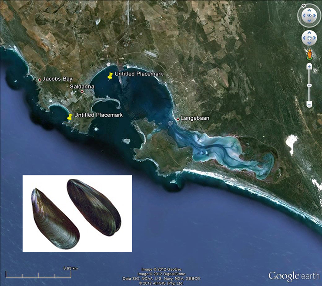Pan map right with move joystick arrow
Screen dimensions: 322x286
(315, 38)
